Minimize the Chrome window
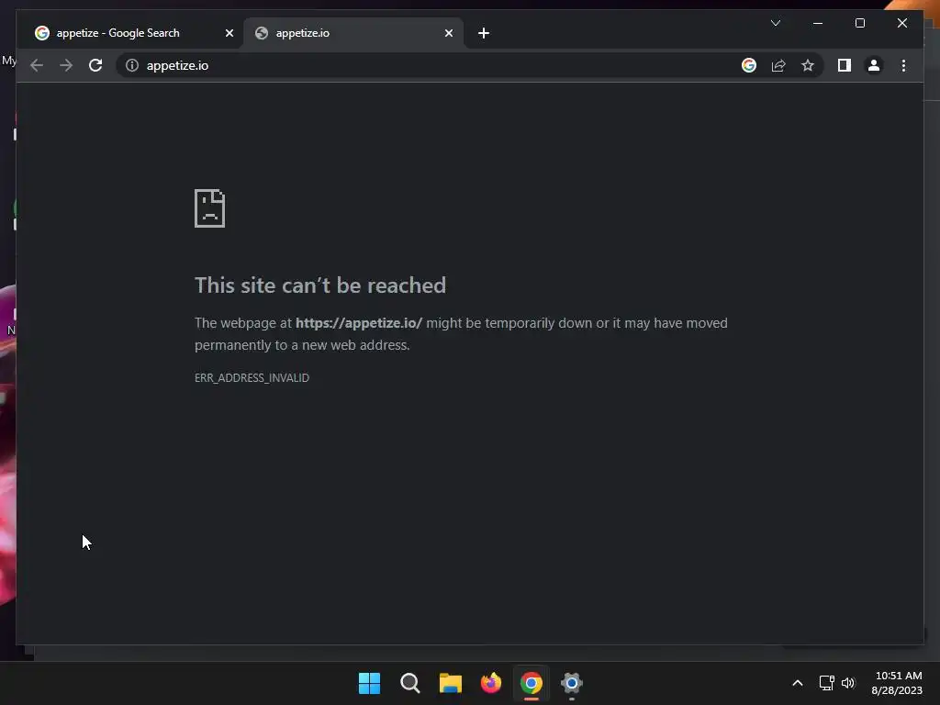Image resolution: width=940 pixels, height=705 pixels. (818, 23)
